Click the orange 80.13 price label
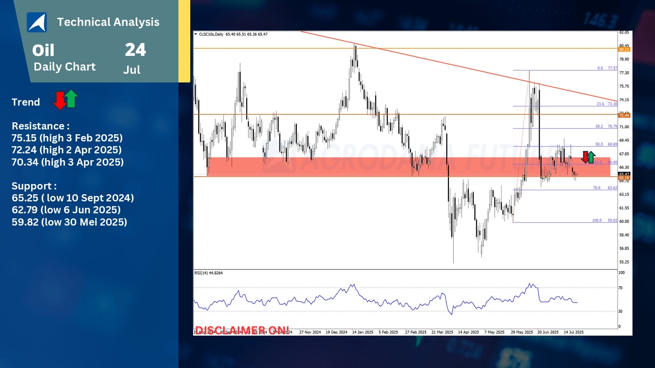 pos(624,50)
